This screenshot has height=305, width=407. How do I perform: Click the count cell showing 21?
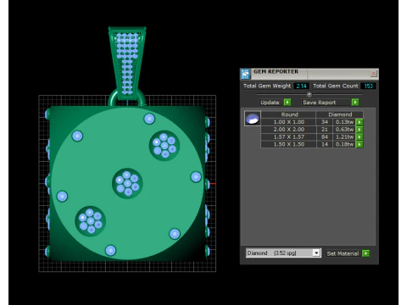tap(324, 130)
